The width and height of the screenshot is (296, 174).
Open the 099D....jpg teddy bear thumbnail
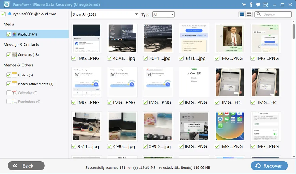[x=158, y=126]
